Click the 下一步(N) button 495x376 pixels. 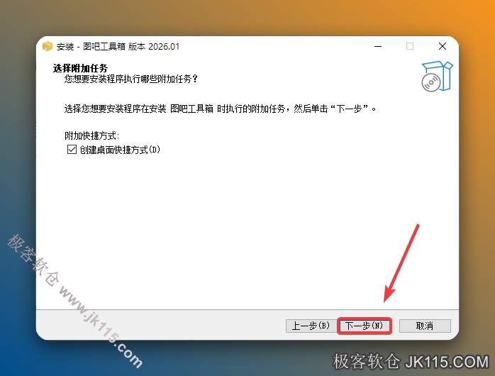[365, 326]
